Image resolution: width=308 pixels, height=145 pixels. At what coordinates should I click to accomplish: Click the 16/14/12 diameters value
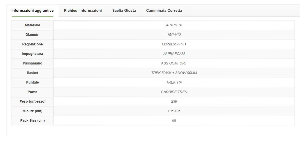(174, 35)
